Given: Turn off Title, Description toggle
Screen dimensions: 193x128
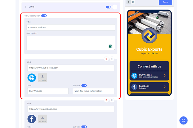Looking at the screenshot, I should click(x=44, y=16).
